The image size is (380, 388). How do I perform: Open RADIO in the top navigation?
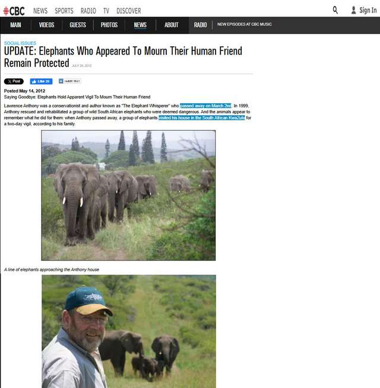pos(88,11)
